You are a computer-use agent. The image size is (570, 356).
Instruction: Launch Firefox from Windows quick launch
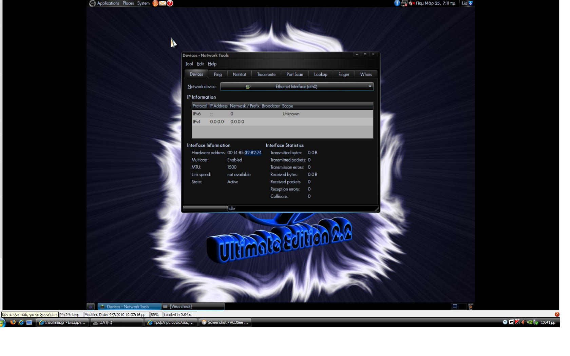click(x=13, y=322)
